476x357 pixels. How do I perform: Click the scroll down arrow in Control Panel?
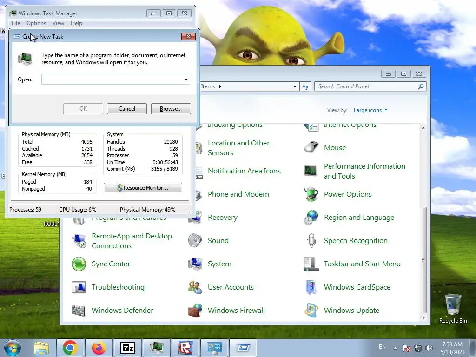[423, 318]
